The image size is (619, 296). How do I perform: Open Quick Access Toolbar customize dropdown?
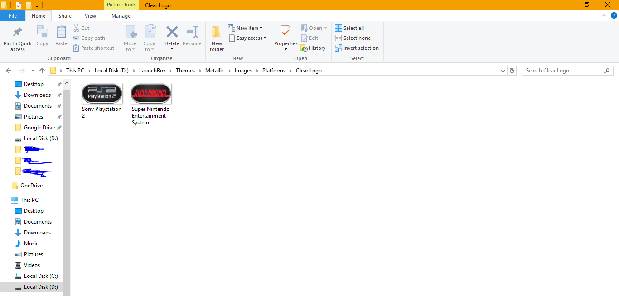[37, 5]
